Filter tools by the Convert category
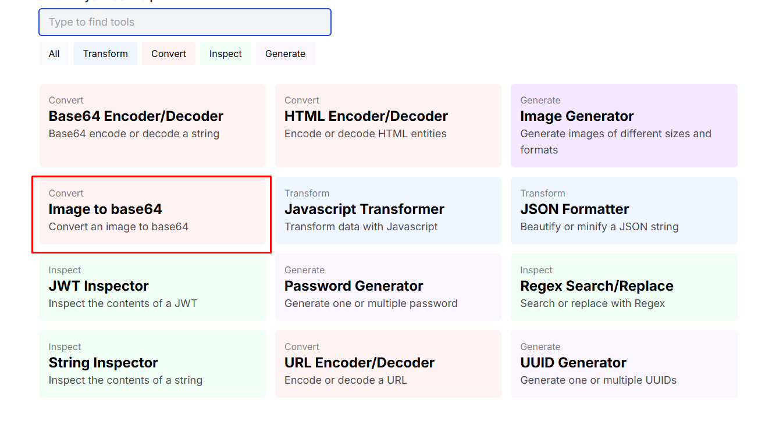This screenshot has height=425, width=758. click(x=168, y=53)
